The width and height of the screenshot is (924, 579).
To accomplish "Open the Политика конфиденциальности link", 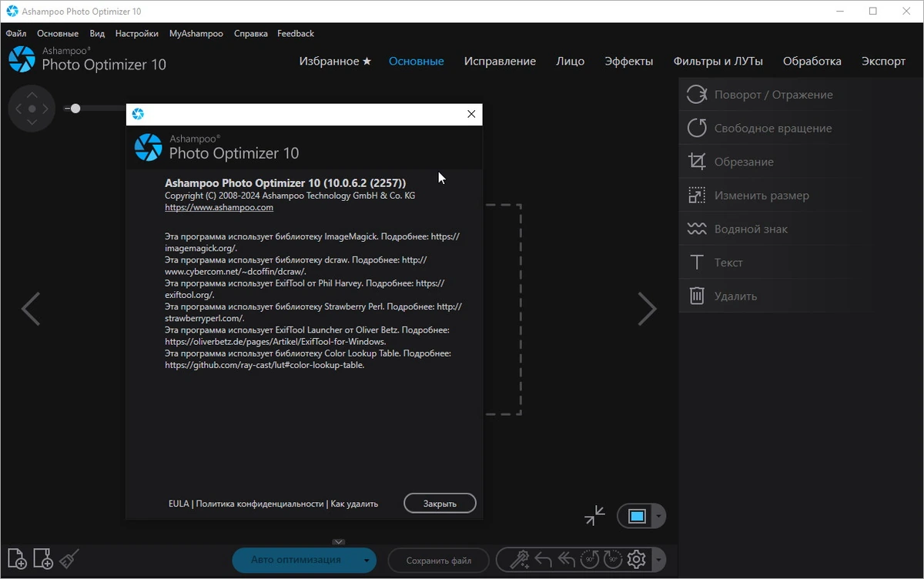I will coord(259,504).
